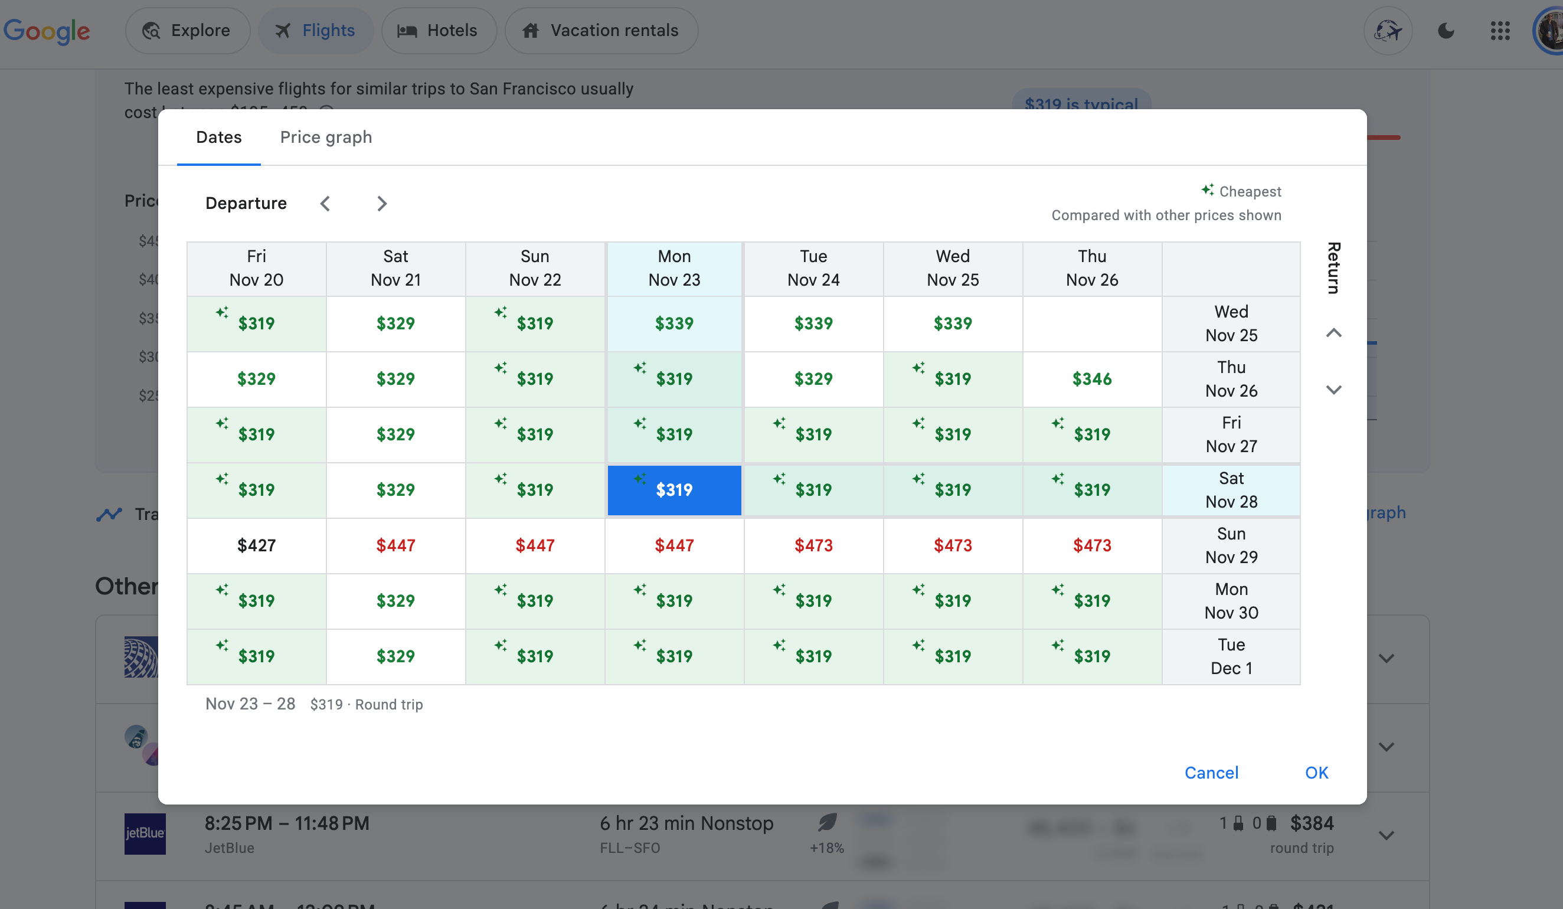Click the JetBlue airline logo
This screenshot has width=1563, height=909.
coord(145,833)
